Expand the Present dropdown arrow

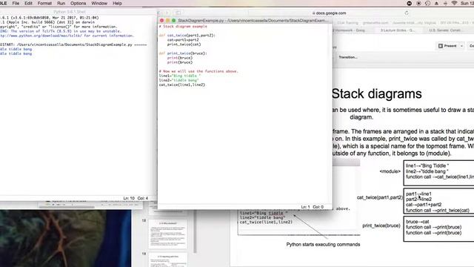[x=461, y=46]
